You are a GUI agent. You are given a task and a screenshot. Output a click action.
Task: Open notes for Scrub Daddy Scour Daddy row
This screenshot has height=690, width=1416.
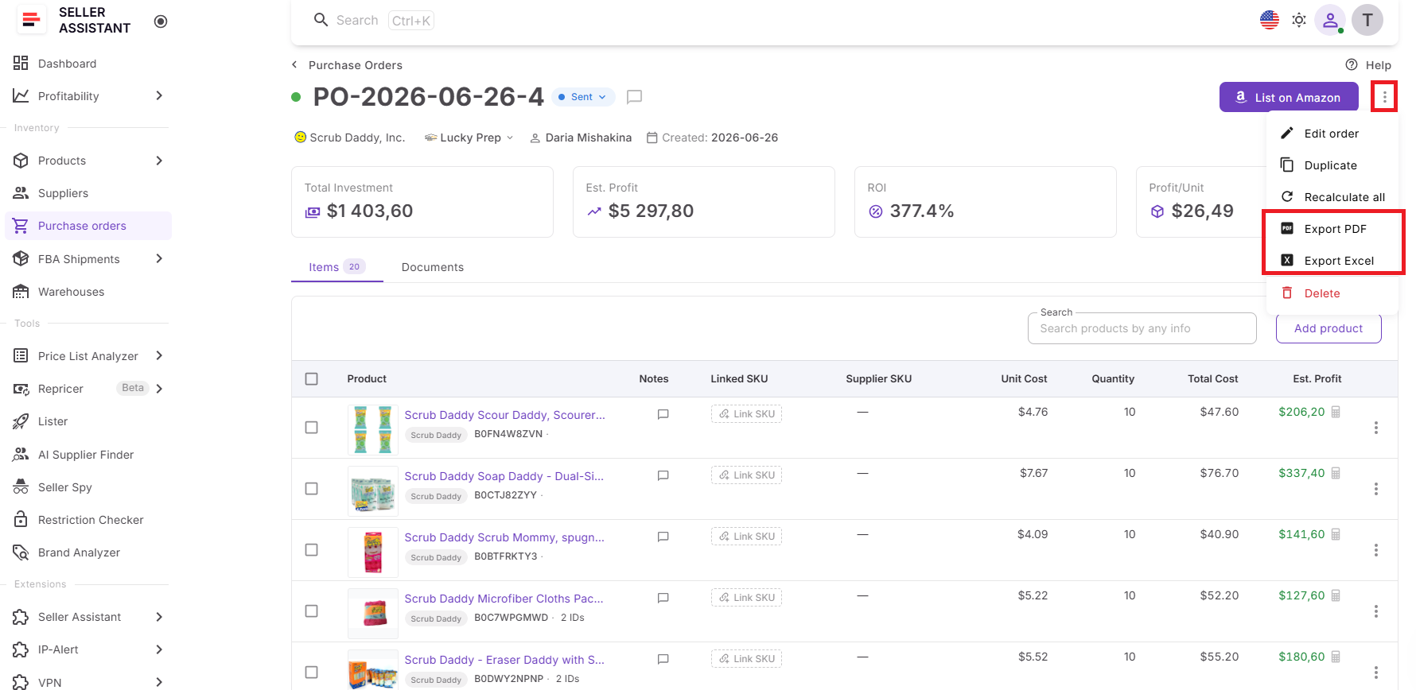tap(663, 414)
